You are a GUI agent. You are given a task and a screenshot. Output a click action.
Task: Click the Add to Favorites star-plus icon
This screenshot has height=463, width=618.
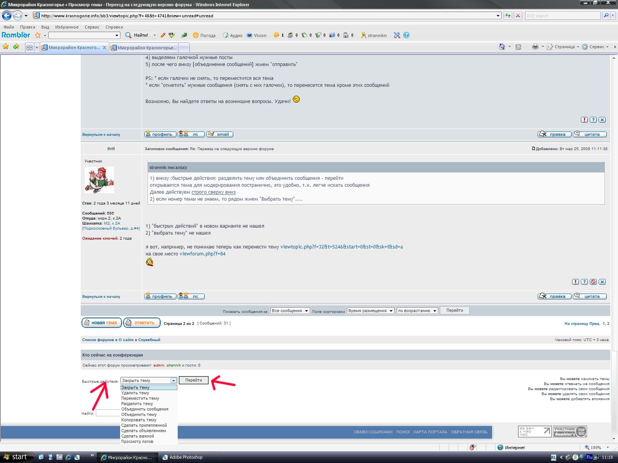coord(16,47)
